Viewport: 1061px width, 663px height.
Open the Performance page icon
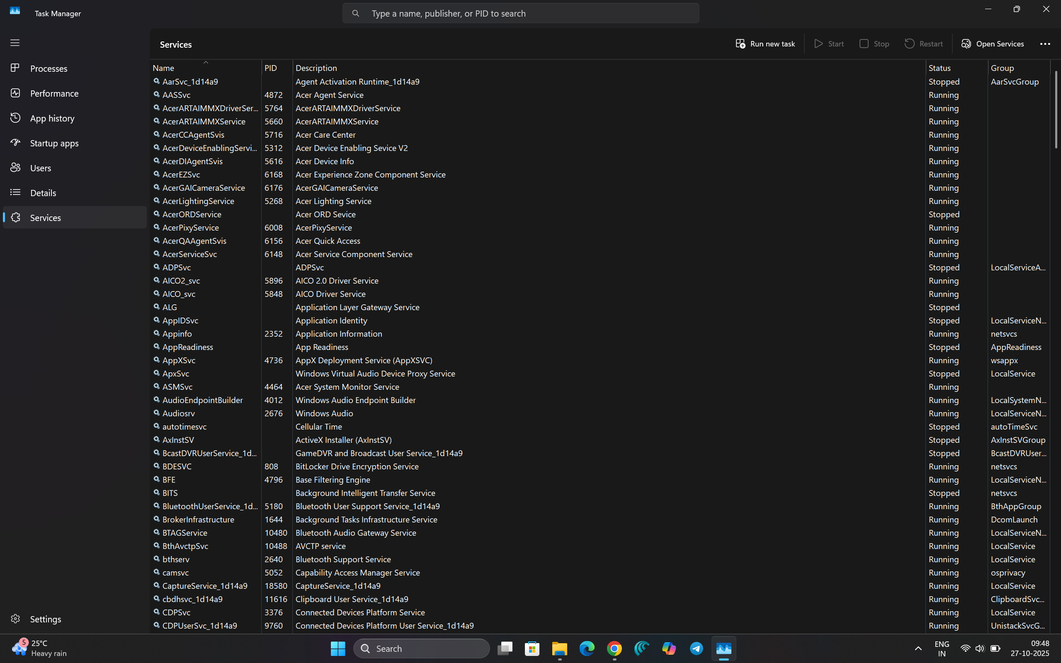(x=15, y=93)
